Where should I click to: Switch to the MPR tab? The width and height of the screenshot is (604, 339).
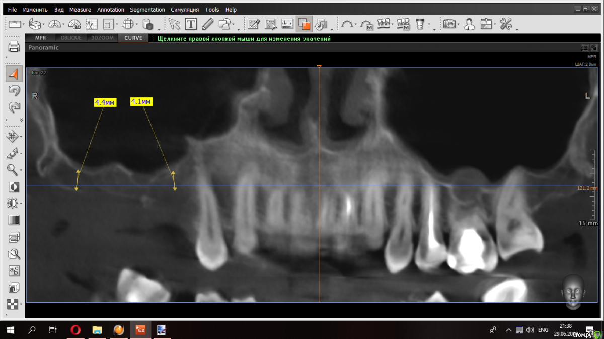(41, 38)
